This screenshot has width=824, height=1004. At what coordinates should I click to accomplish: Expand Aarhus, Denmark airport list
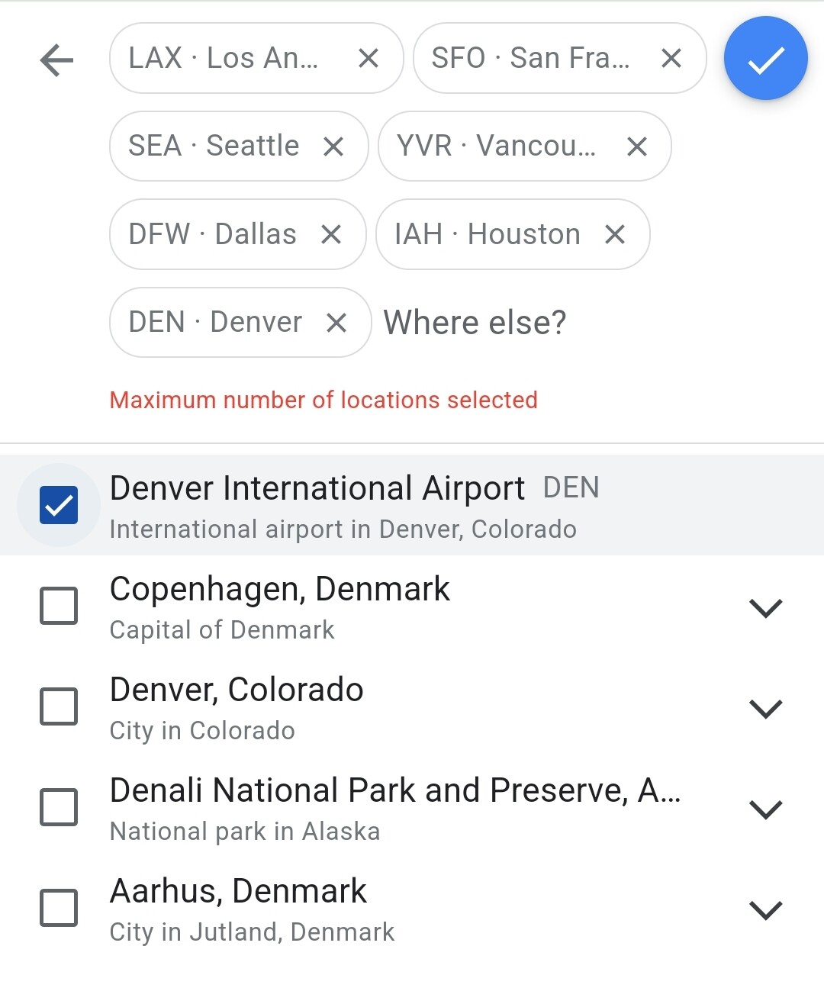coord(766,910)
